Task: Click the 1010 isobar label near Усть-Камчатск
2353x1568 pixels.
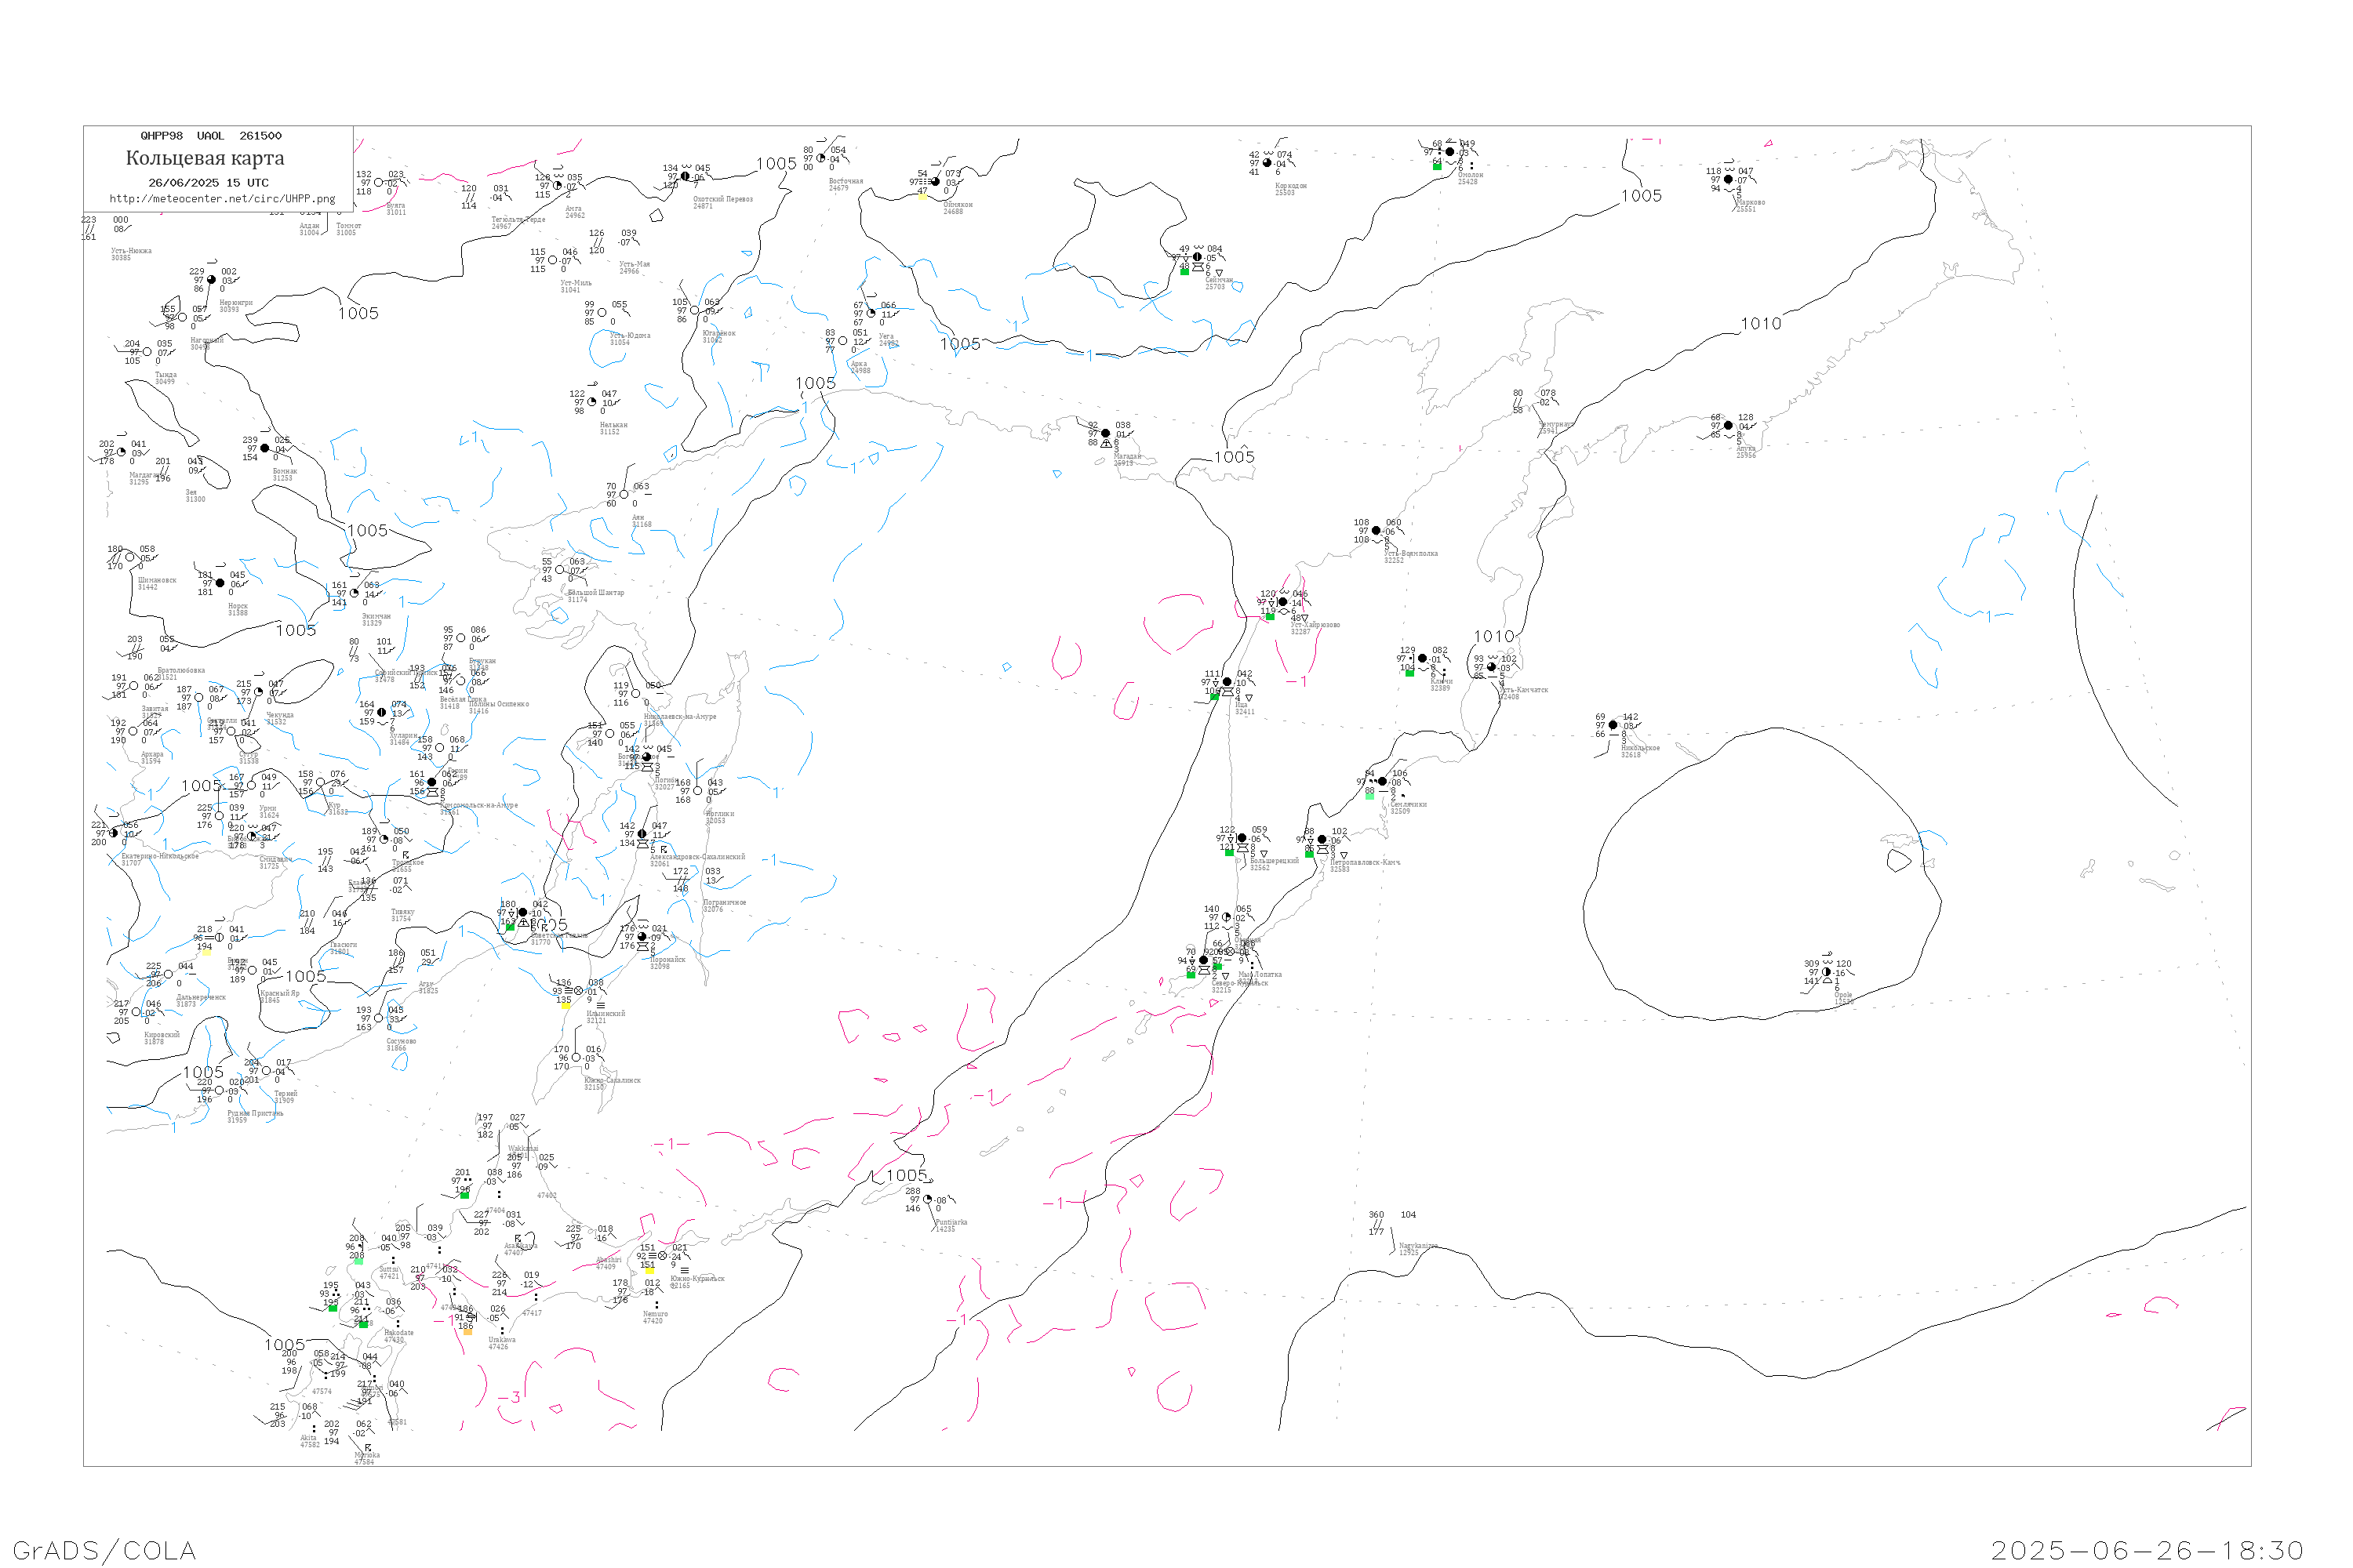Action: (x=1493, y=636)
